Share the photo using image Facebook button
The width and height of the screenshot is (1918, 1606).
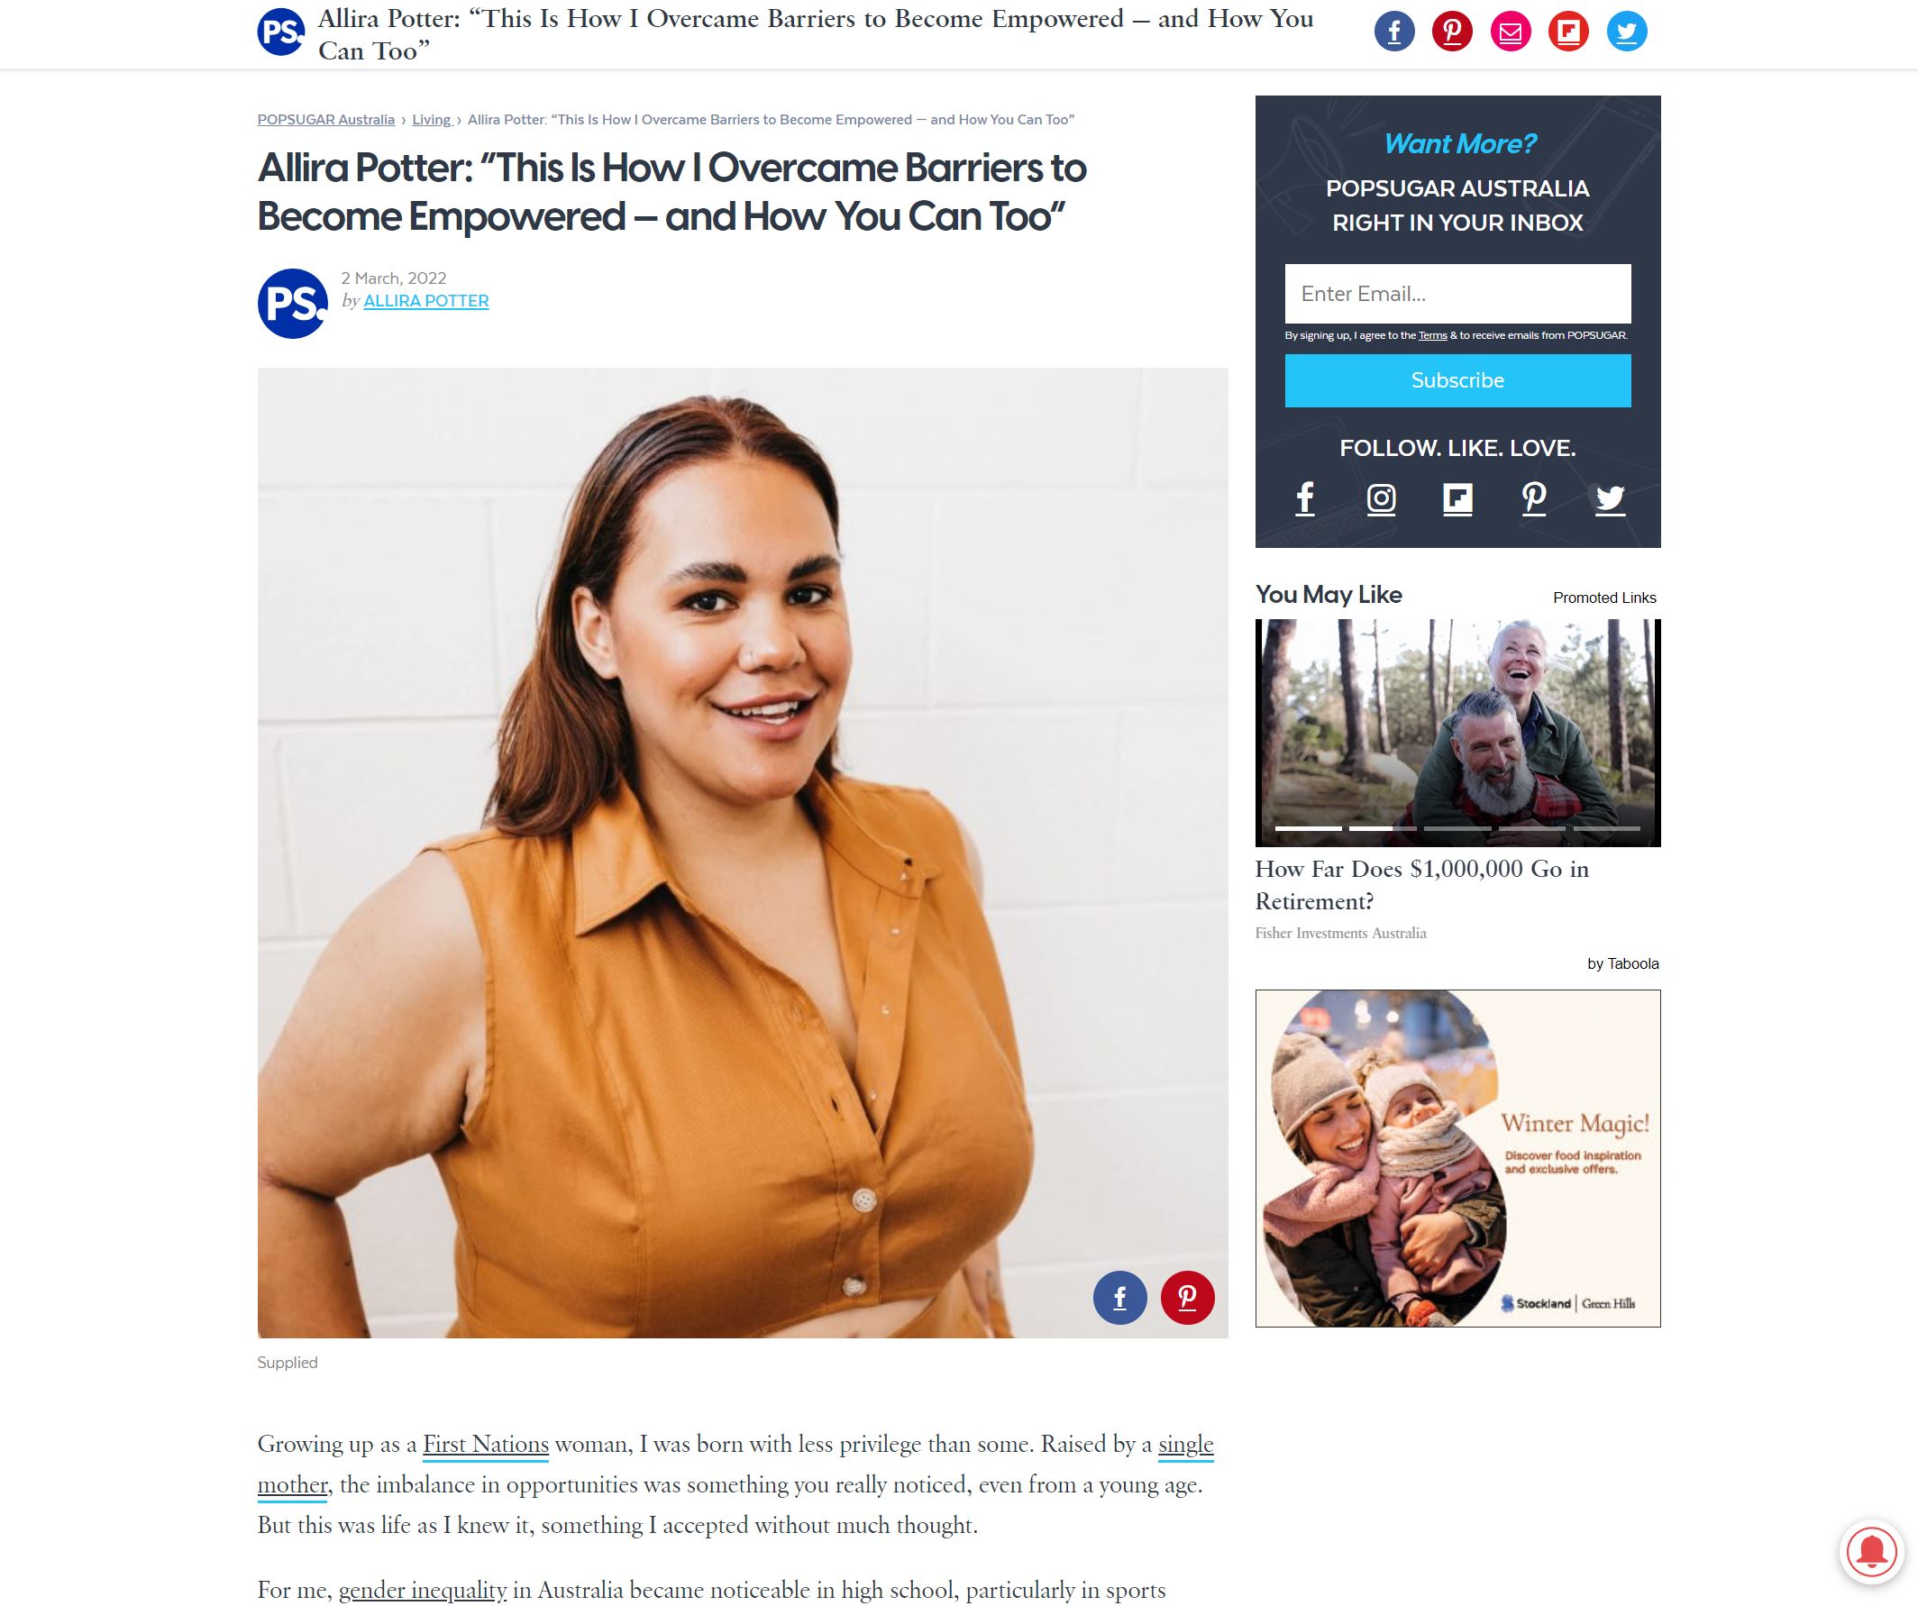coord(1119,1297)
